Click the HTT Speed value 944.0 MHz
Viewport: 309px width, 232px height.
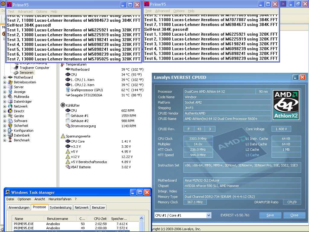[x=198, y=155]
